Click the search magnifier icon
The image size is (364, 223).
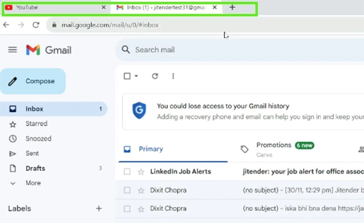126,50
